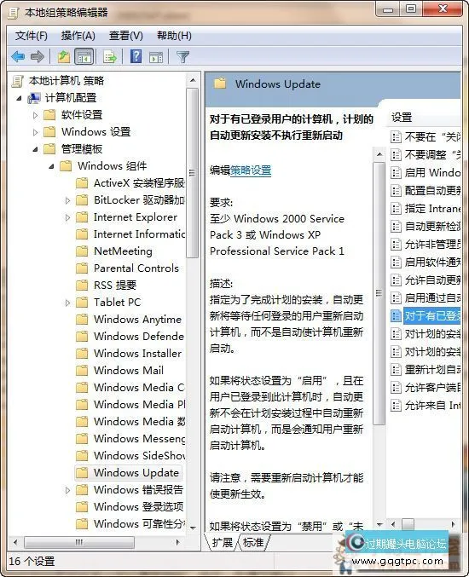Click the Up one level folder icon

pos(63,56)
